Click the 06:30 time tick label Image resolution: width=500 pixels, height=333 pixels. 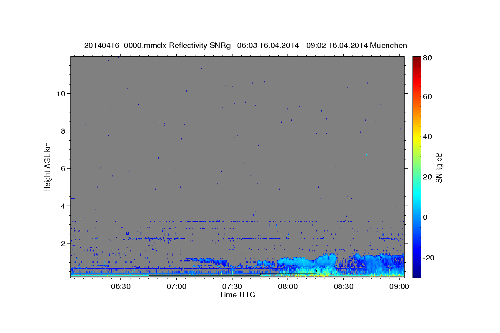121,286
